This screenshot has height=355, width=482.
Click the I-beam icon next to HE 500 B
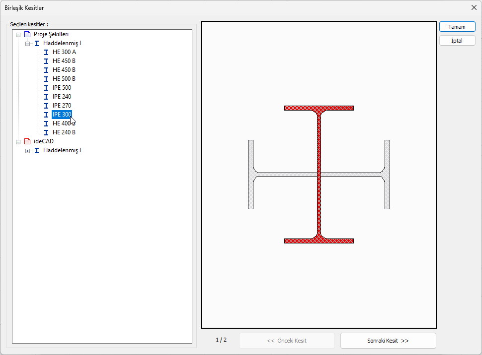[x=46, y=79]
